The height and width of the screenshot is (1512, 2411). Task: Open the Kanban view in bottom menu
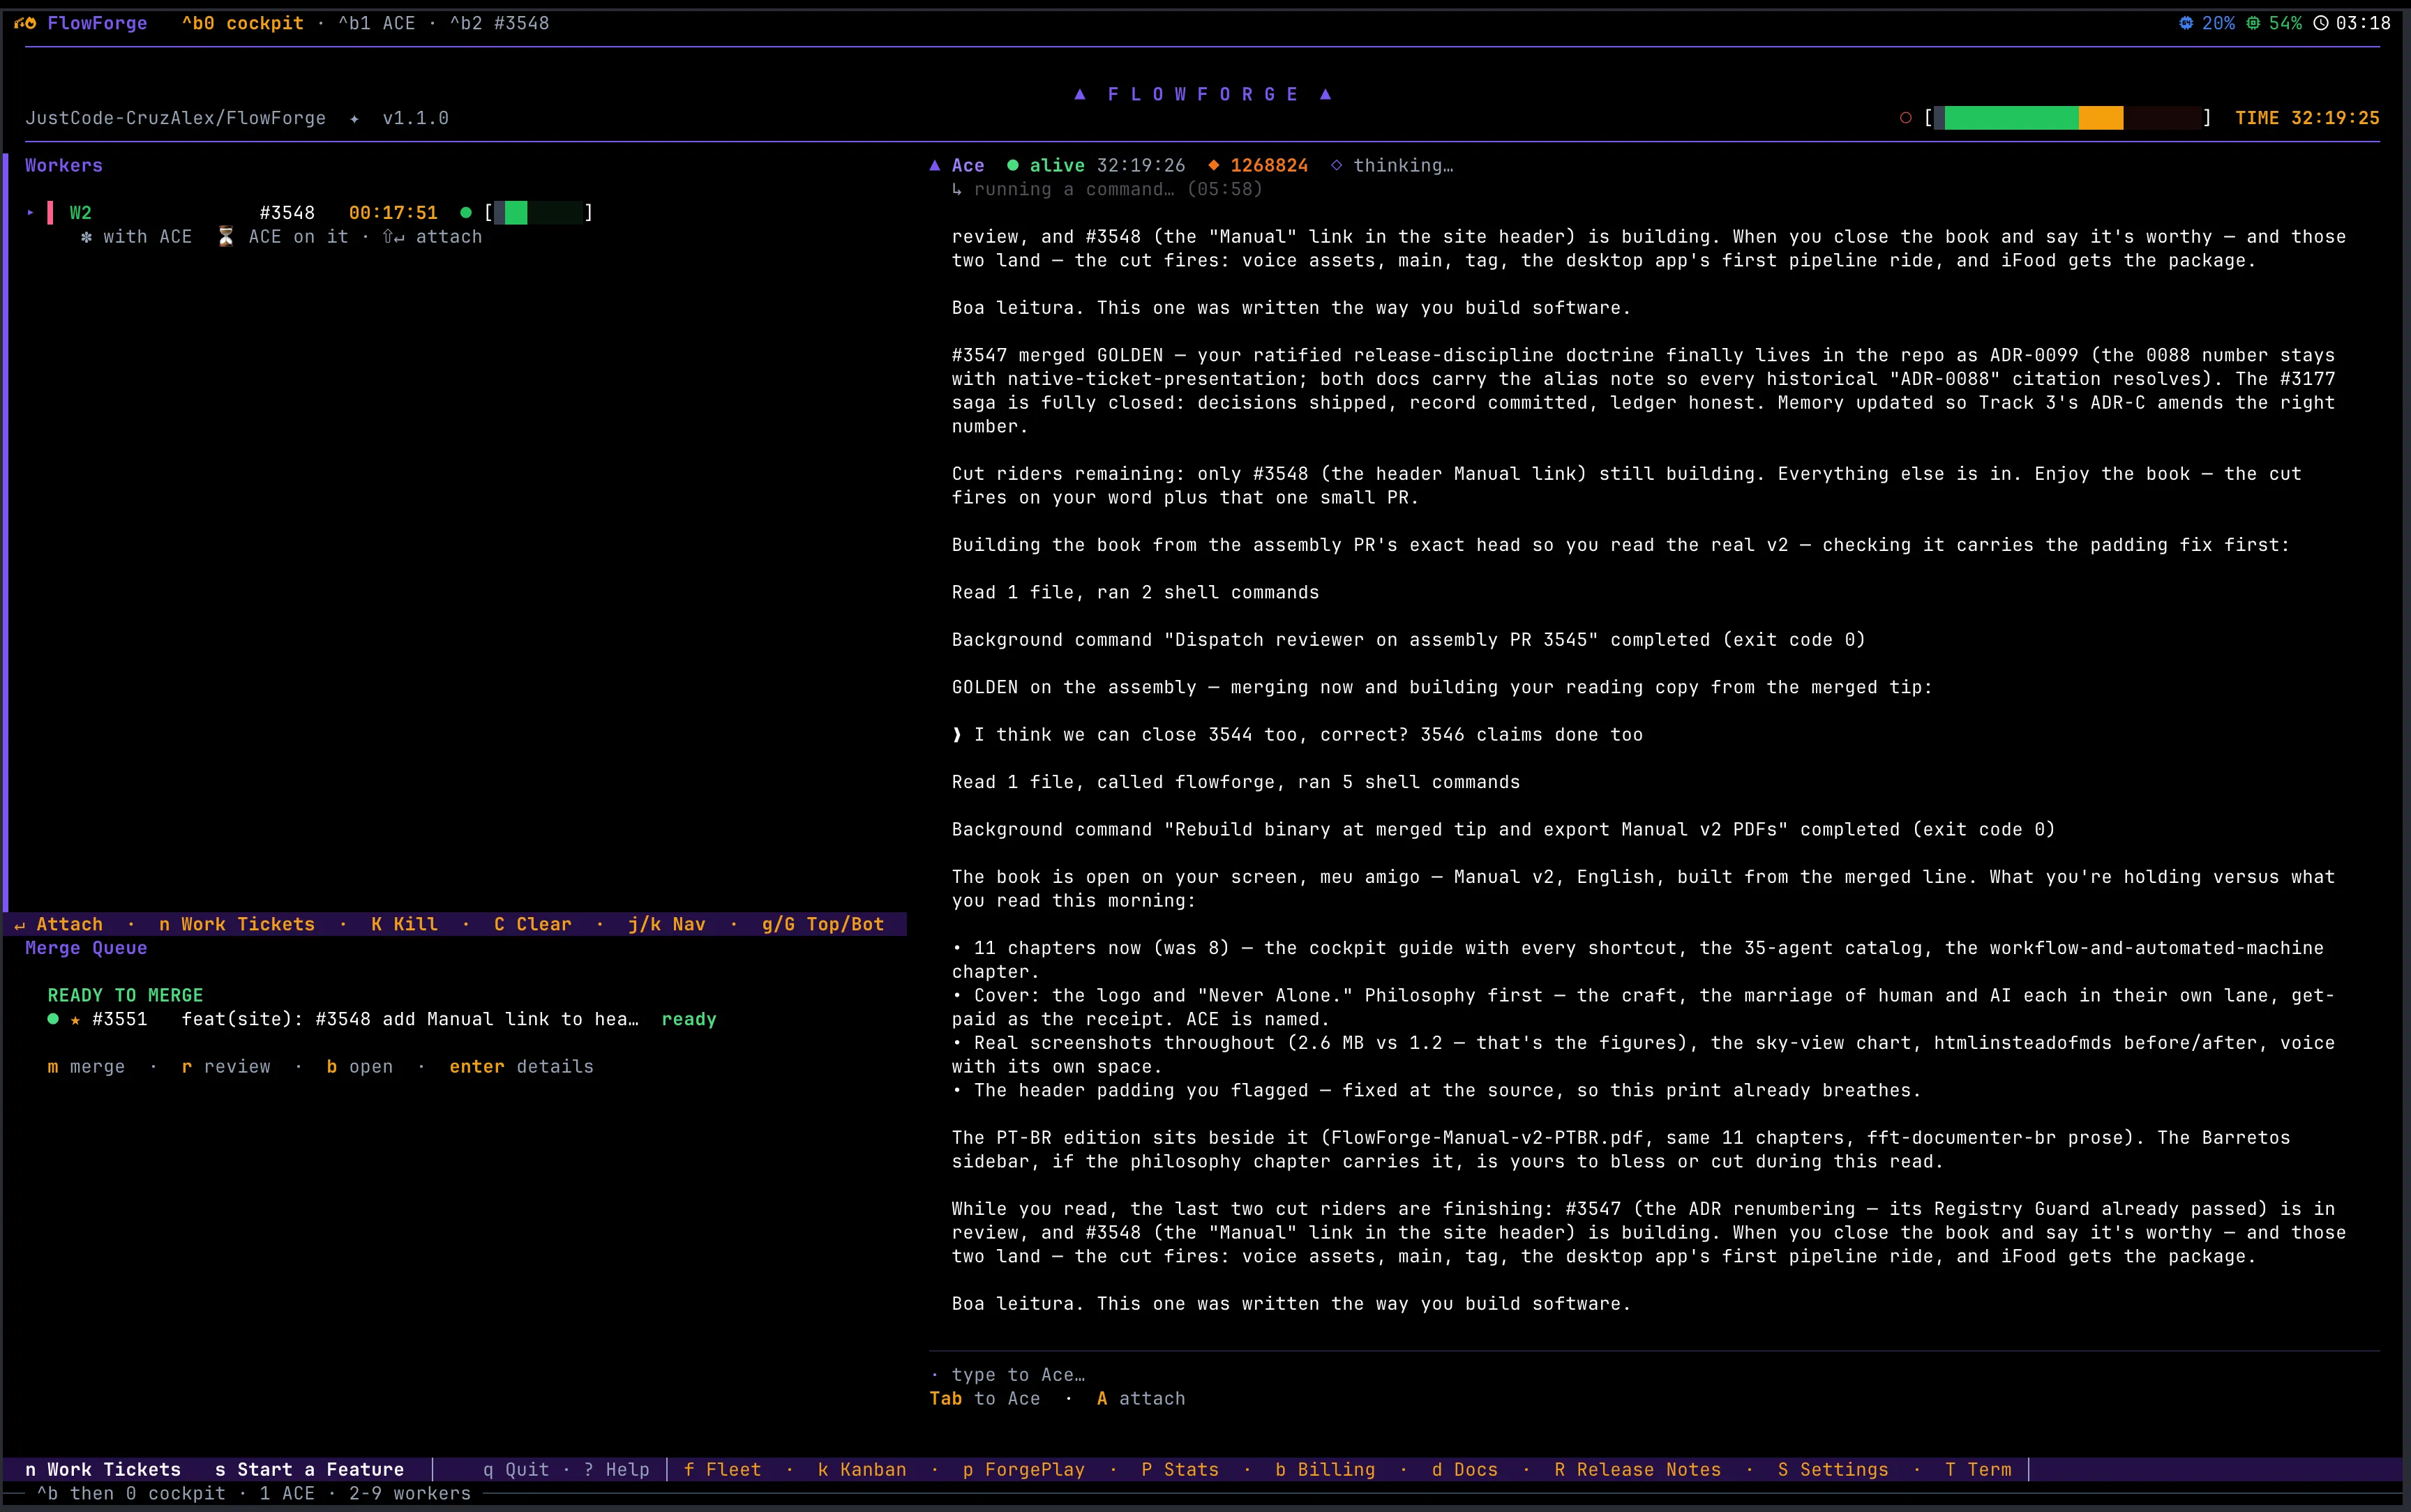(862, 1469)
